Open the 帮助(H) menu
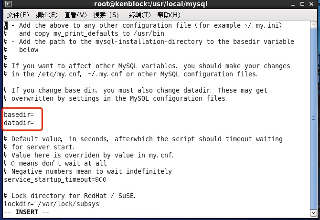The height and width of the screenshot is (220, 320). pyautogui.click(x=169, y=15)
